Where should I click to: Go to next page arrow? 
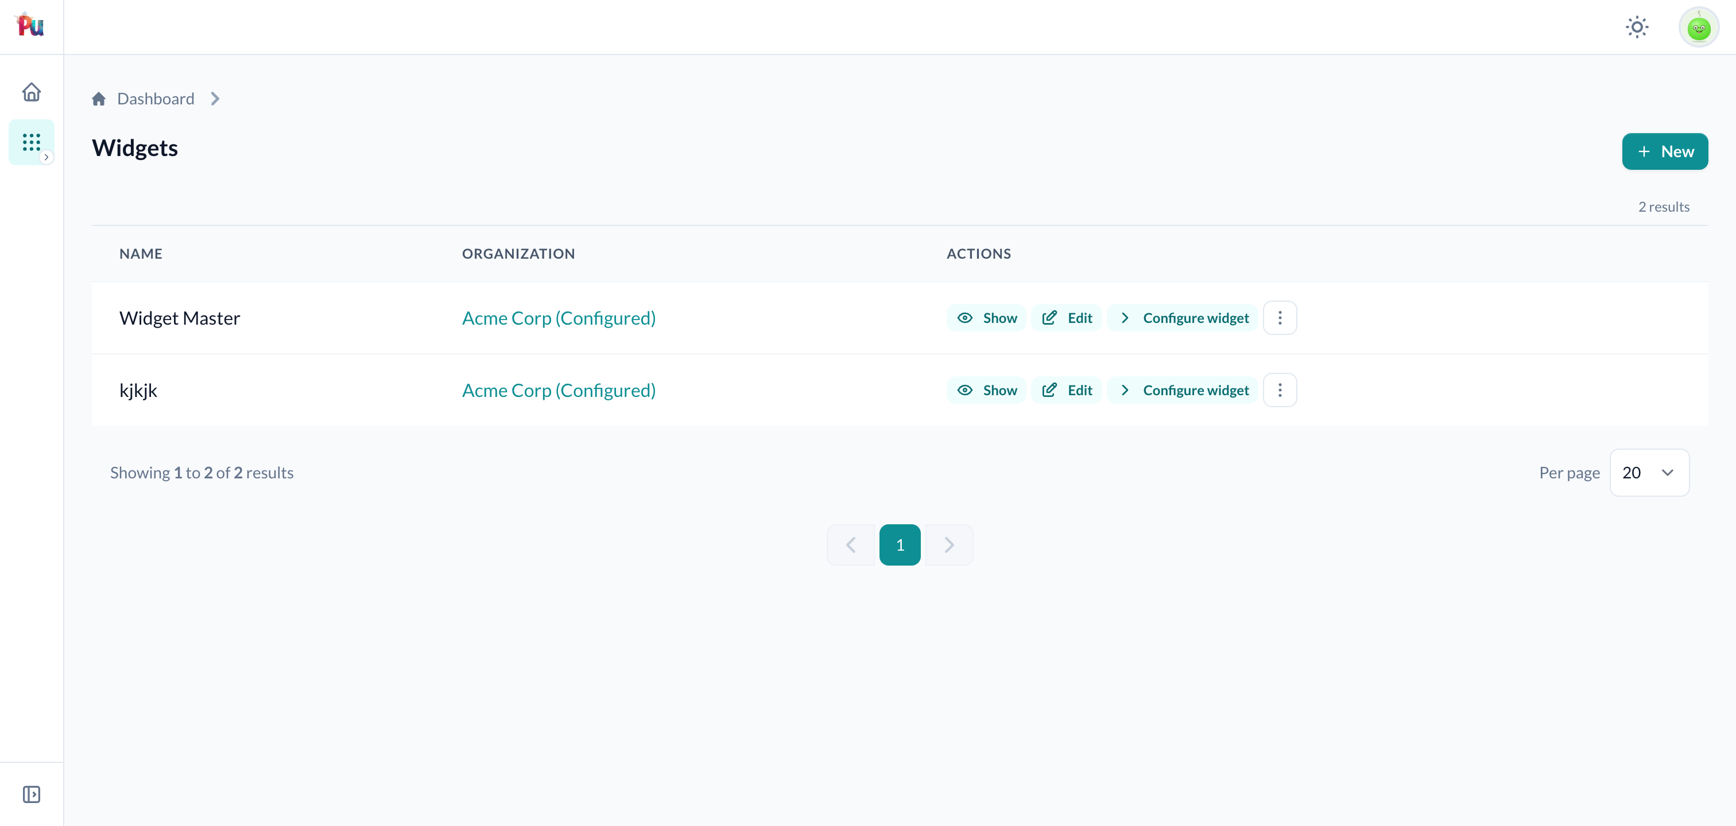click(949, 544)
